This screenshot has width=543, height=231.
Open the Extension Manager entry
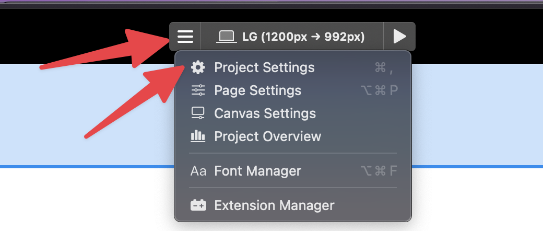coord(274,205)
